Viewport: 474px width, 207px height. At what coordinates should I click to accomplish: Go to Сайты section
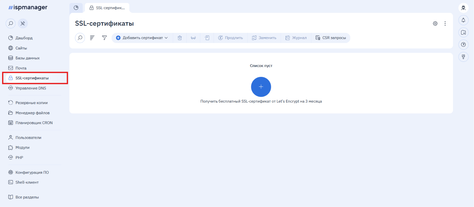point(17,48)
